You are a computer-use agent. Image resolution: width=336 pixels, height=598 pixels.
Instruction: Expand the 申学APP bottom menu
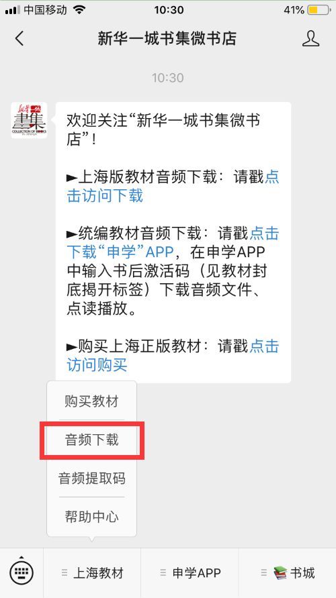tap(190, 572)
